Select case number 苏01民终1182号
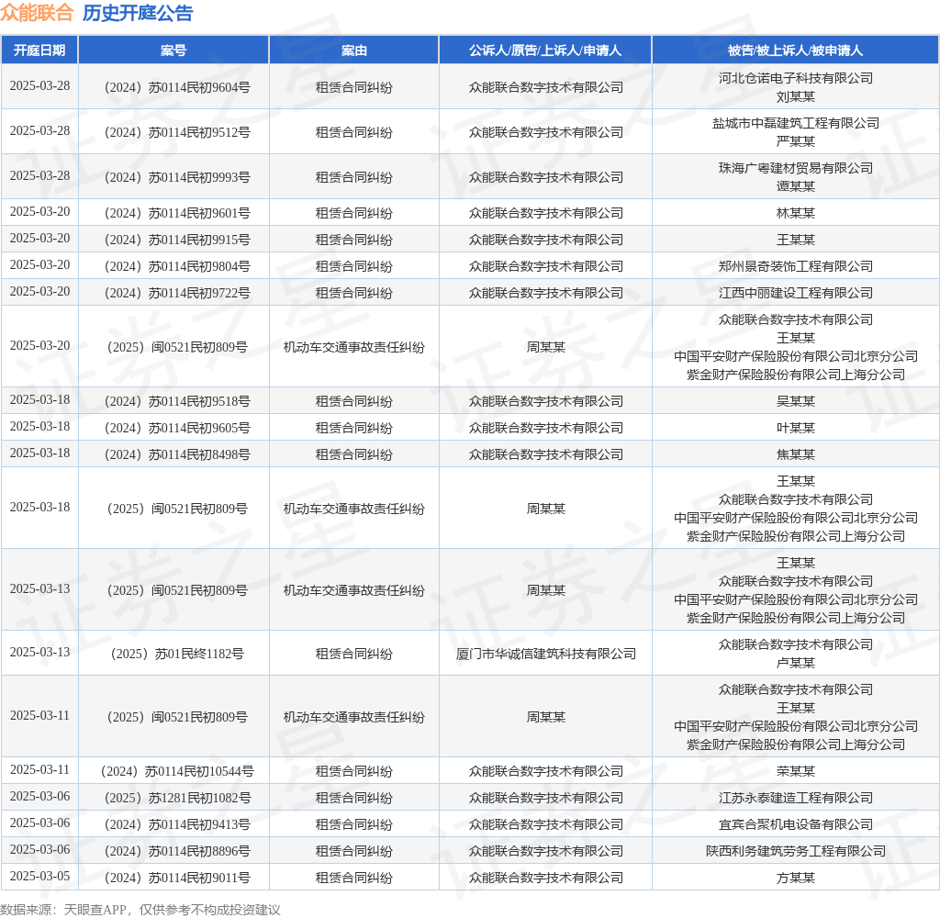 (x=177, y=655)
